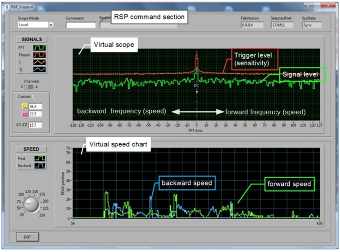Close the RSP_Scope.vi window

click(328, 5)
